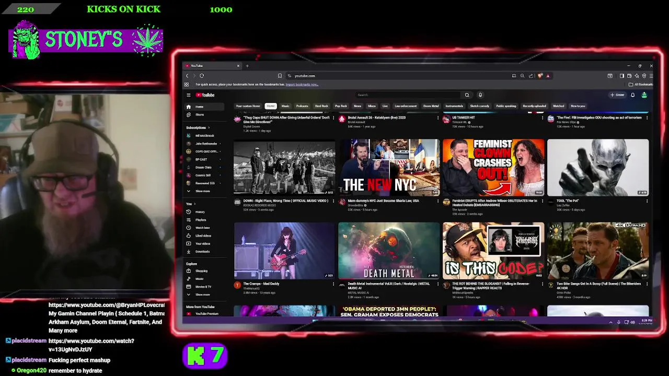Screen dimensions: 669x376
Task: Open Shopping under Explore
Action: click(x=204, y=271)
